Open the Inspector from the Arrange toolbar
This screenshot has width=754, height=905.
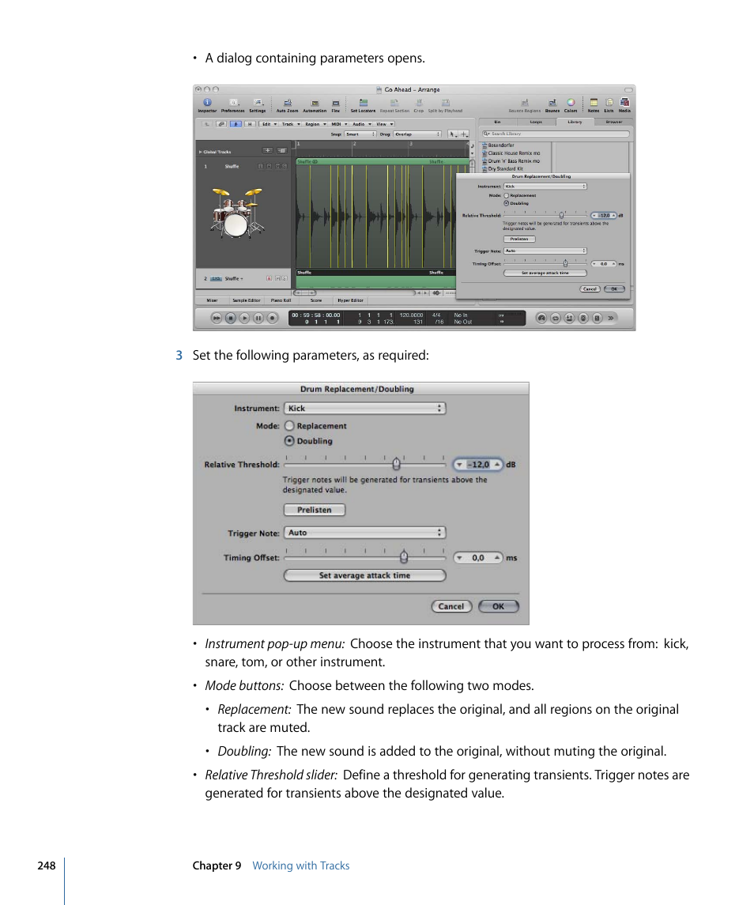tap(207, 103)
